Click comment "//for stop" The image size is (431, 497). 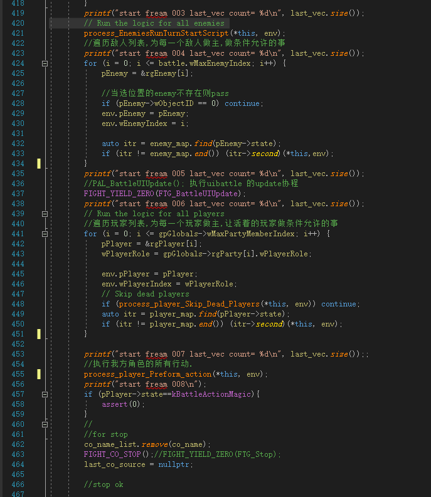[x=105, y=434]
